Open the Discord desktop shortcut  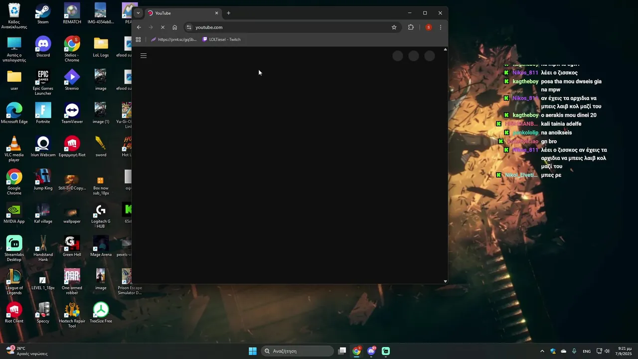[43, 48]
